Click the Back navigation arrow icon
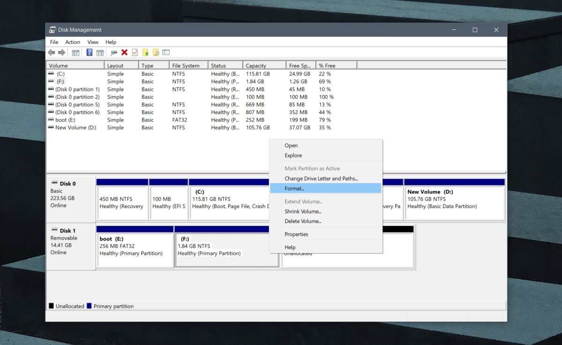Viewport: 562px width, 345px height. pyautogui.click(x=52, y=52)
